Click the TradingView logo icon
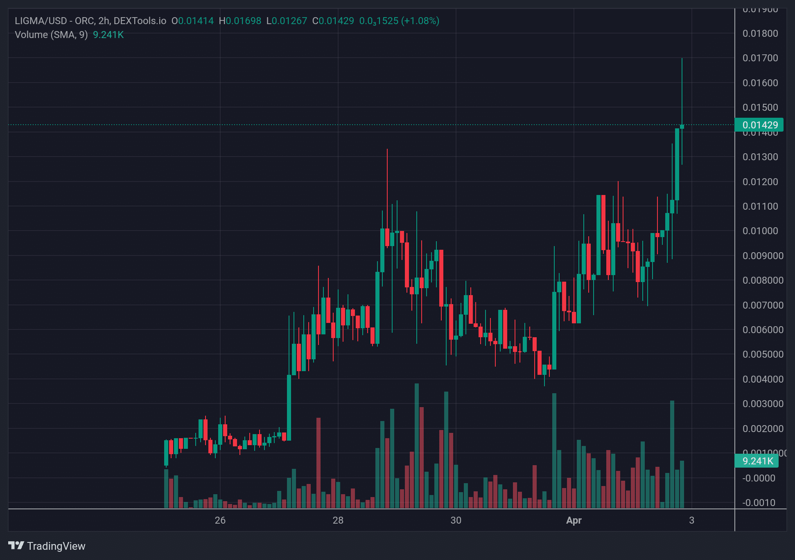 [16, 546]
